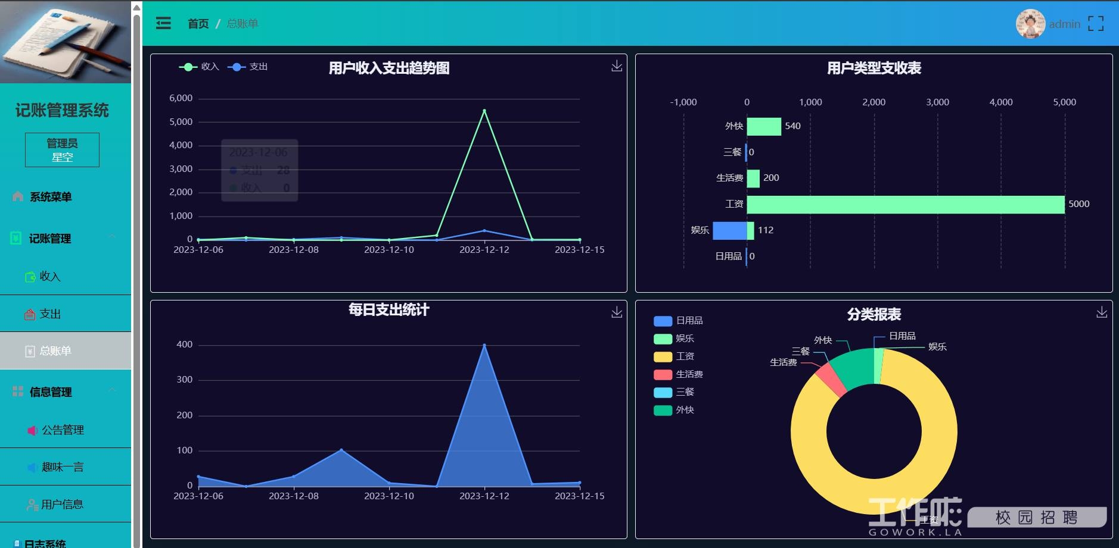Click the 记账管理 ledger icon
Image resolution: width=1119 pixels, height=548 pixels.
pyautogui.click(x=17, y=238)
